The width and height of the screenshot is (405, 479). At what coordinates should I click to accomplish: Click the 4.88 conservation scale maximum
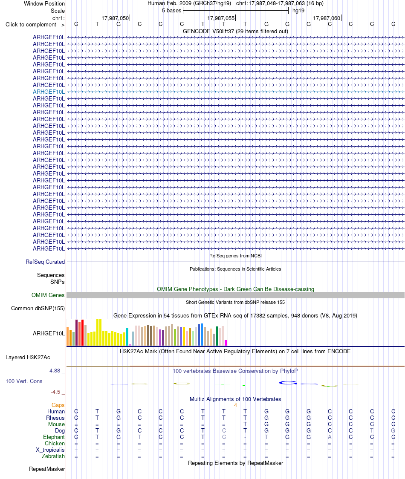[x=55, y=371]
